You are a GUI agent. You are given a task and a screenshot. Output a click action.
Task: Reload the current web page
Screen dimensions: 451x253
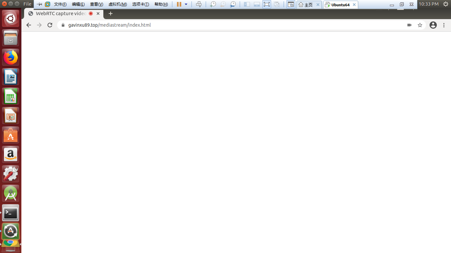pos(50,25)
